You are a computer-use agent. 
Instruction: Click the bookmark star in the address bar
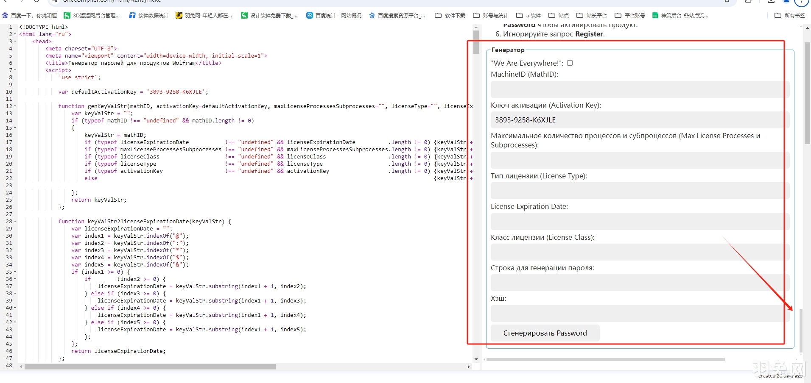(x=726, y=1)
